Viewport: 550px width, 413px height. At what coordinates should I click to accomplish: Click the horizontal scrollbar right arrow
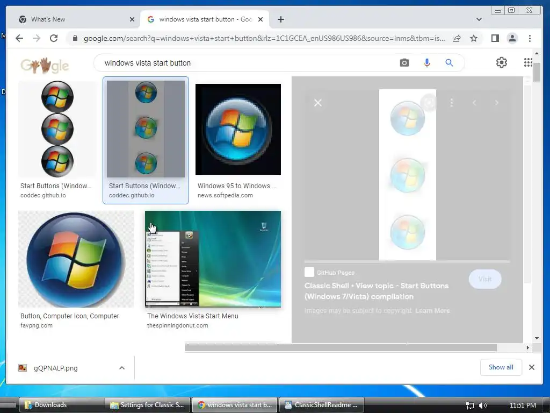(527, 348)
